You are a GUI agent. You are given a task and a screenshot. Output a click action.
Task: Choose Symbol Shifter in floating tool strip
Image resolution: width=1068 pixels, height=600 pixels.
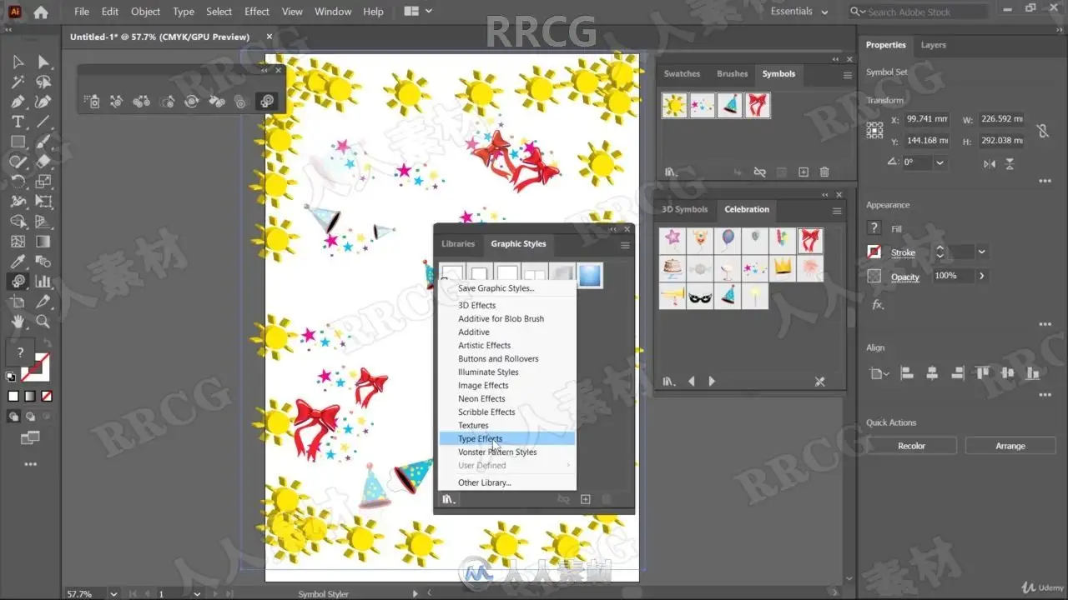point(117,102)
